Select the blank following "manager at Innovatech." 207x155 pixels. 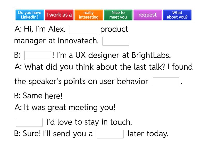coord(116,41)
